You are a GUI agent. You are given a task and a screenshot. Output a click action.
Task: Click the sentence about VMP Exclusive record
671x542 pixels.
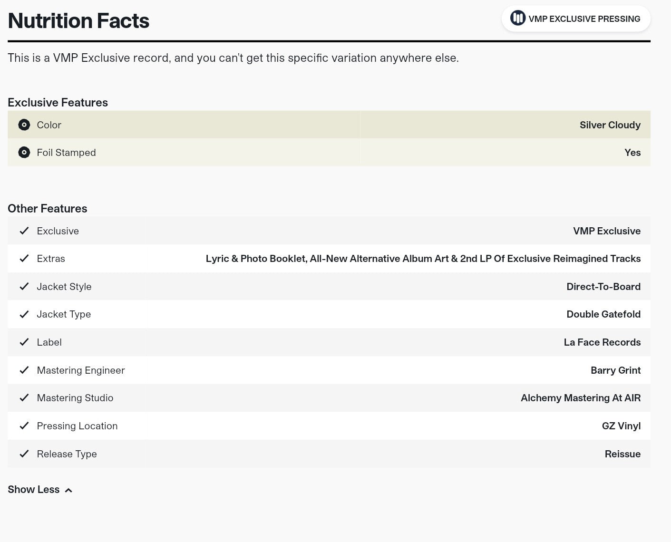pyautogui.click(x=233, y=58)
